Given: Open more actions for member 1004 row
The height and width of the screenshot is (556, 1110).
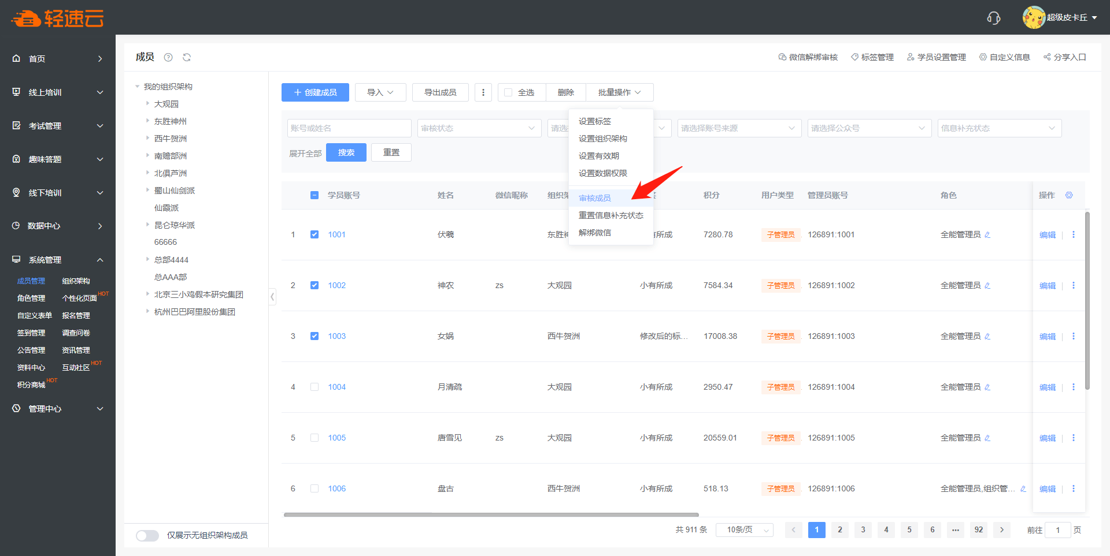Looking at the screenshot, I should click(1074, 387).
